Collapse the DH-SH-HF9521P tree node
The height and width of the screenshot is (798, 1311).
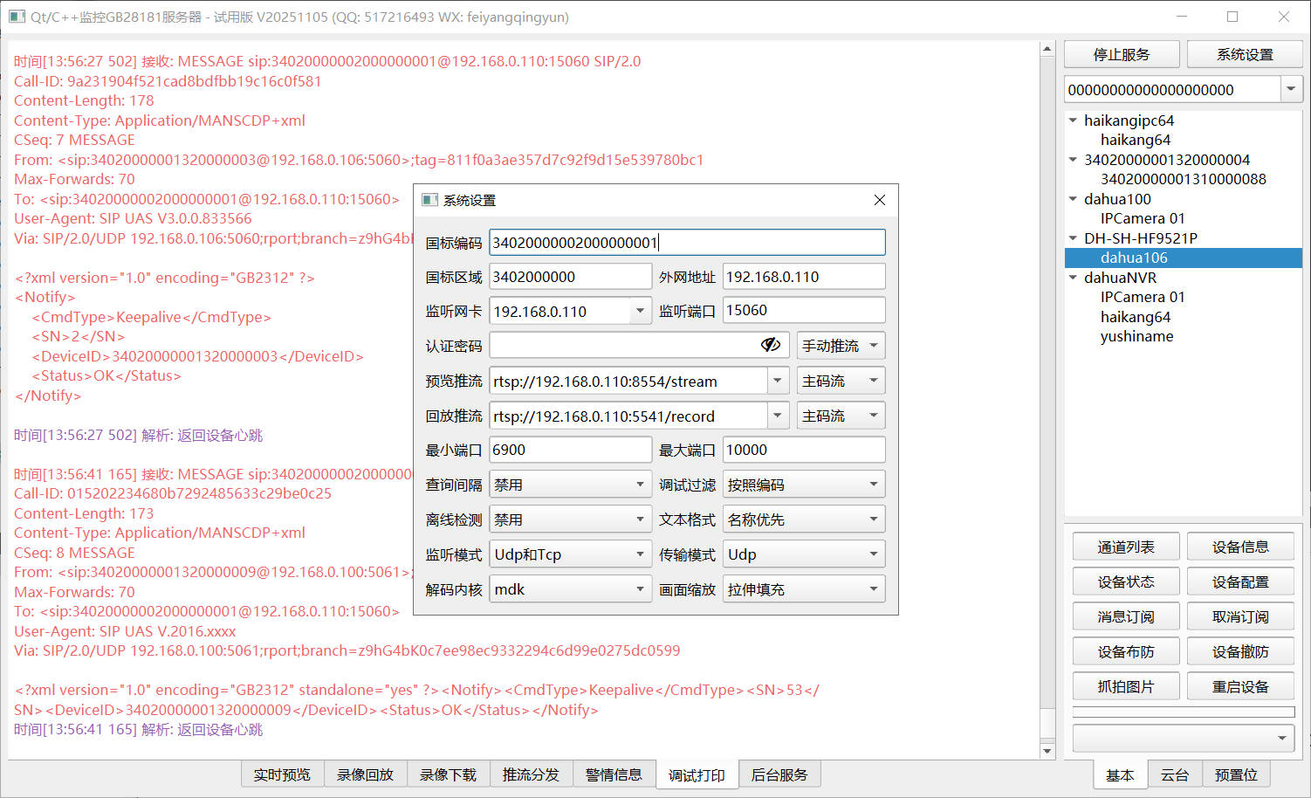[x=1073, y=237]
